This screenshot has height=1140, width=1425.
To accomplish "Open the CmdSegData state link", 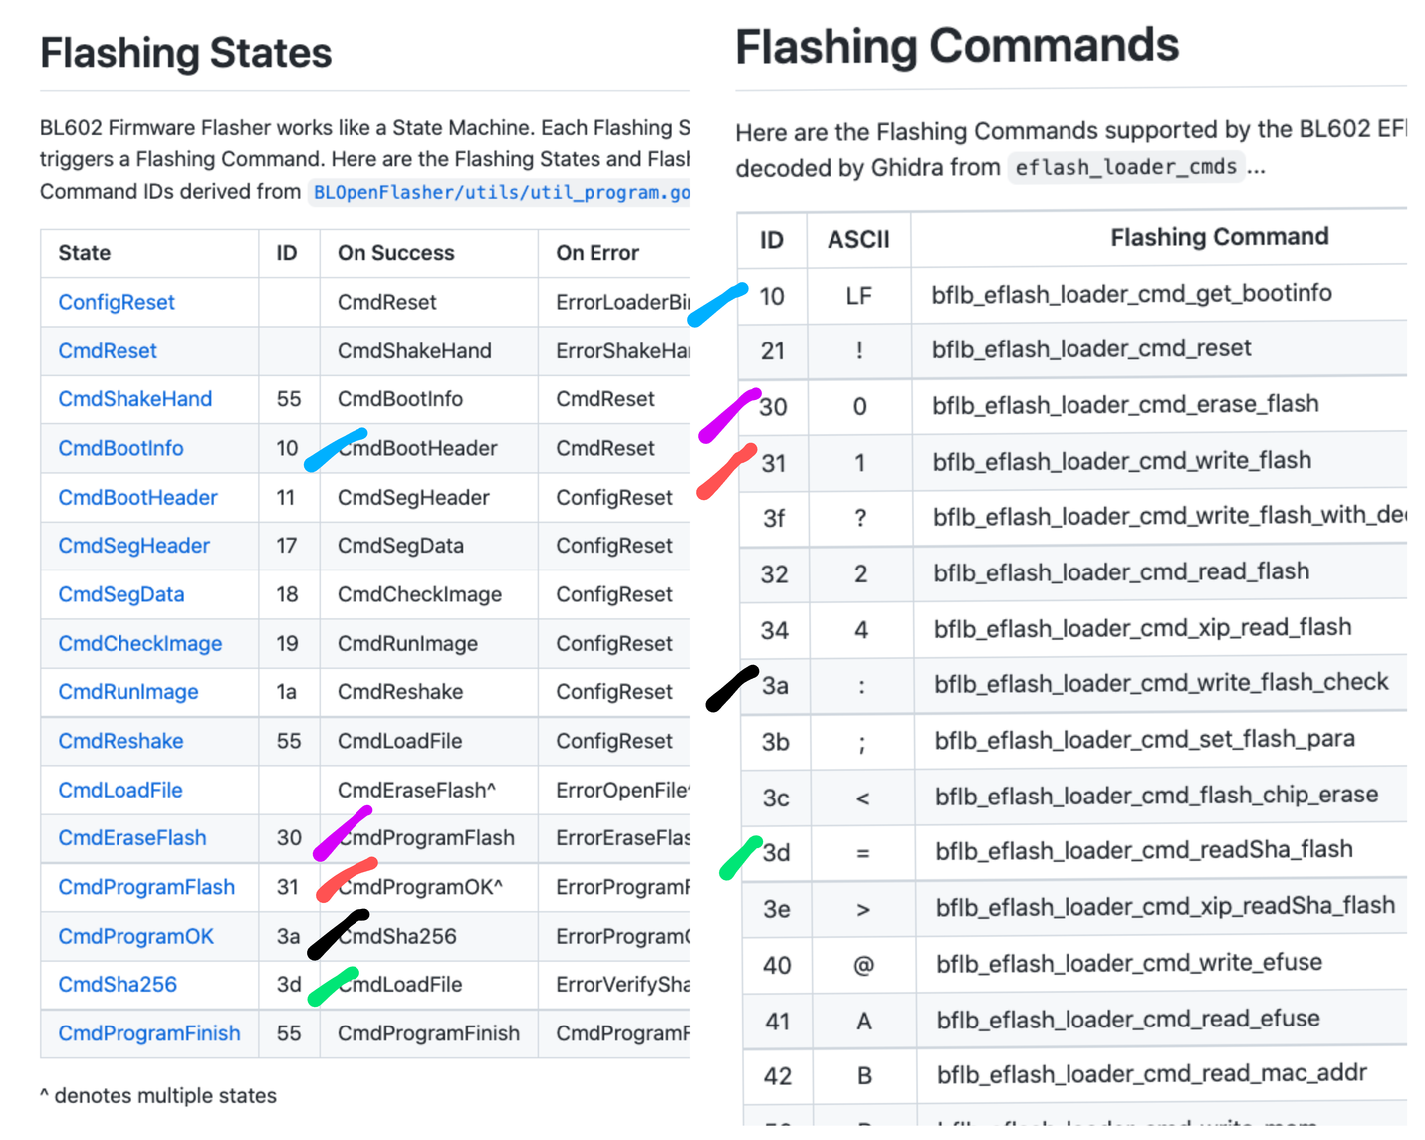I will 120,594.
